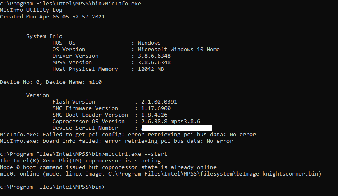Screen dimensions: 338x196
Task: Click 'Microsoft Windows 10 Home' OS version text
Action: click(x=179, y=50)
